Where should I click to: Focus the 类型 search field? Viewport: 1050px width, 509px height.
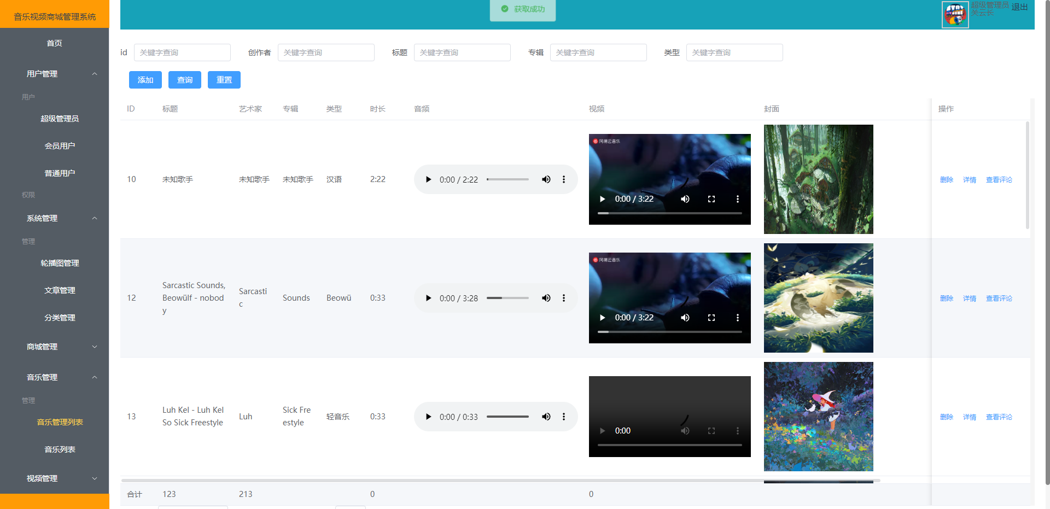734,52
